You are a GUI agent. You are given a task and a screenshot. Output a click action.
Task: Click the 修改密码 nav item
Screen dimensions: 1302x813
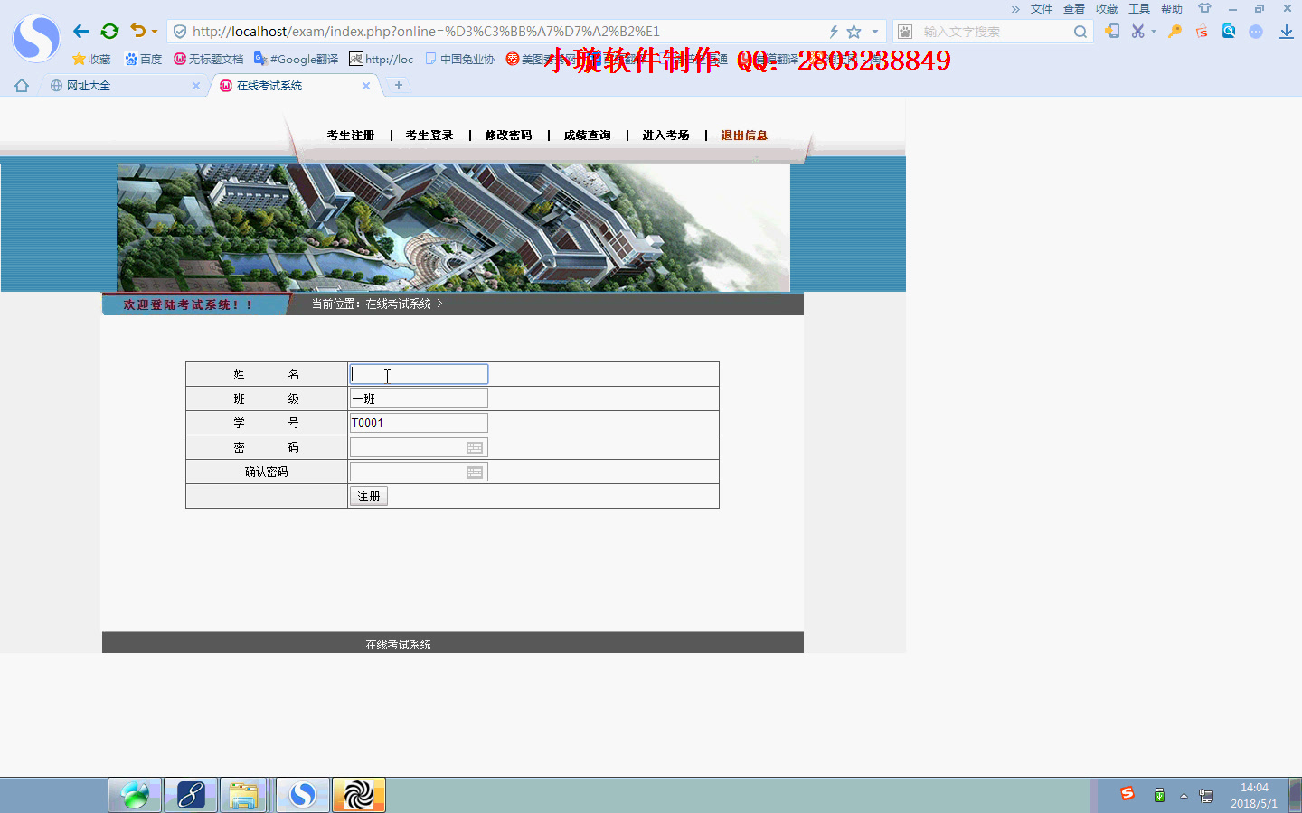(x=508, y=135)
